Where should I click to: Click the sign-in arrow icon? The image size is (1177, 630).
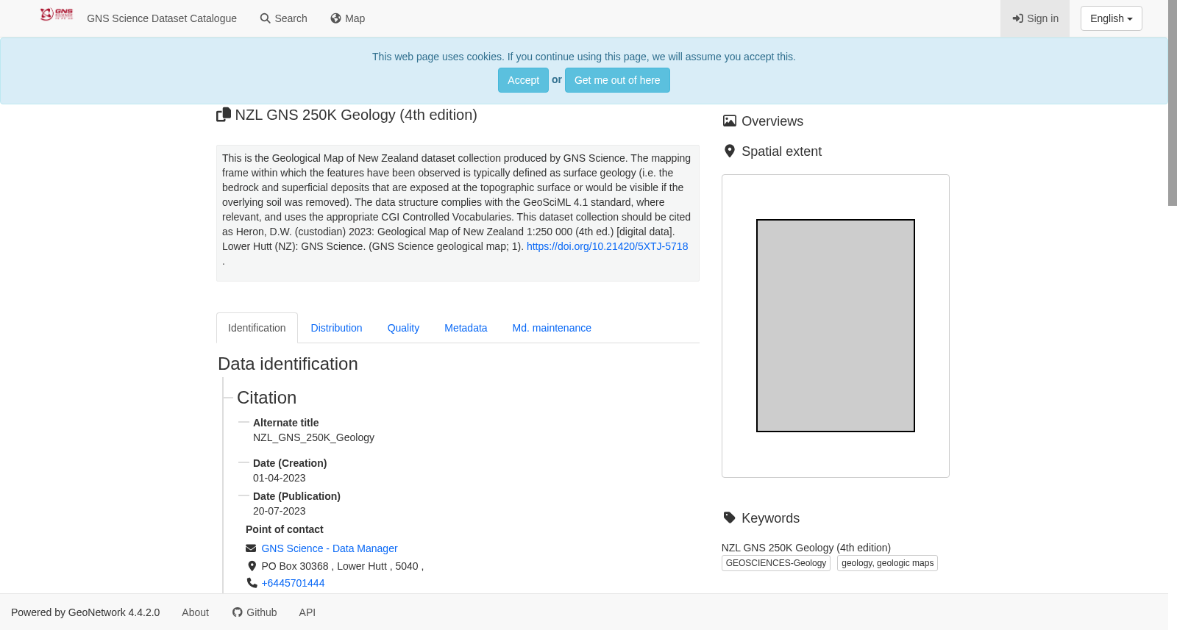pyautogui.click(x=1017, y=18)
